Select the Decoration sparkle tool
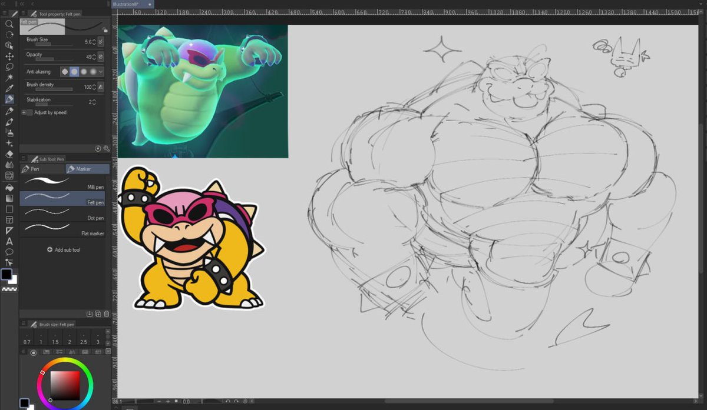 click(x=9, y=143)
